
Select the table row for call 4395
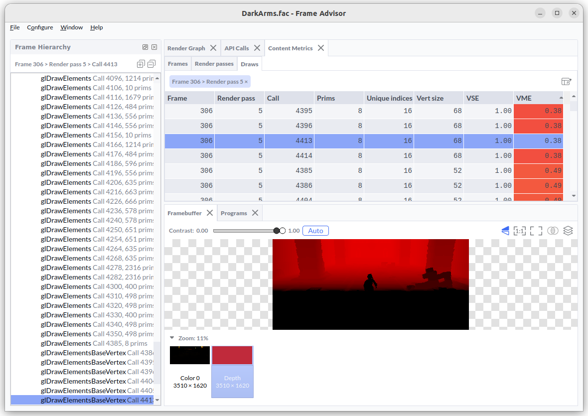click(x=364, y=111)
